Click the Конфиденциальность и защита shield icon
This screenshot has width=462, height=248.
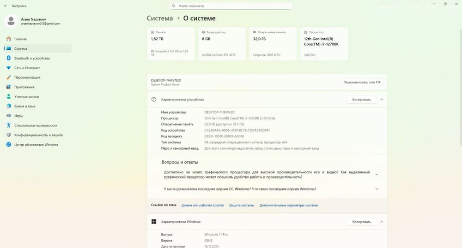(8, 135)
